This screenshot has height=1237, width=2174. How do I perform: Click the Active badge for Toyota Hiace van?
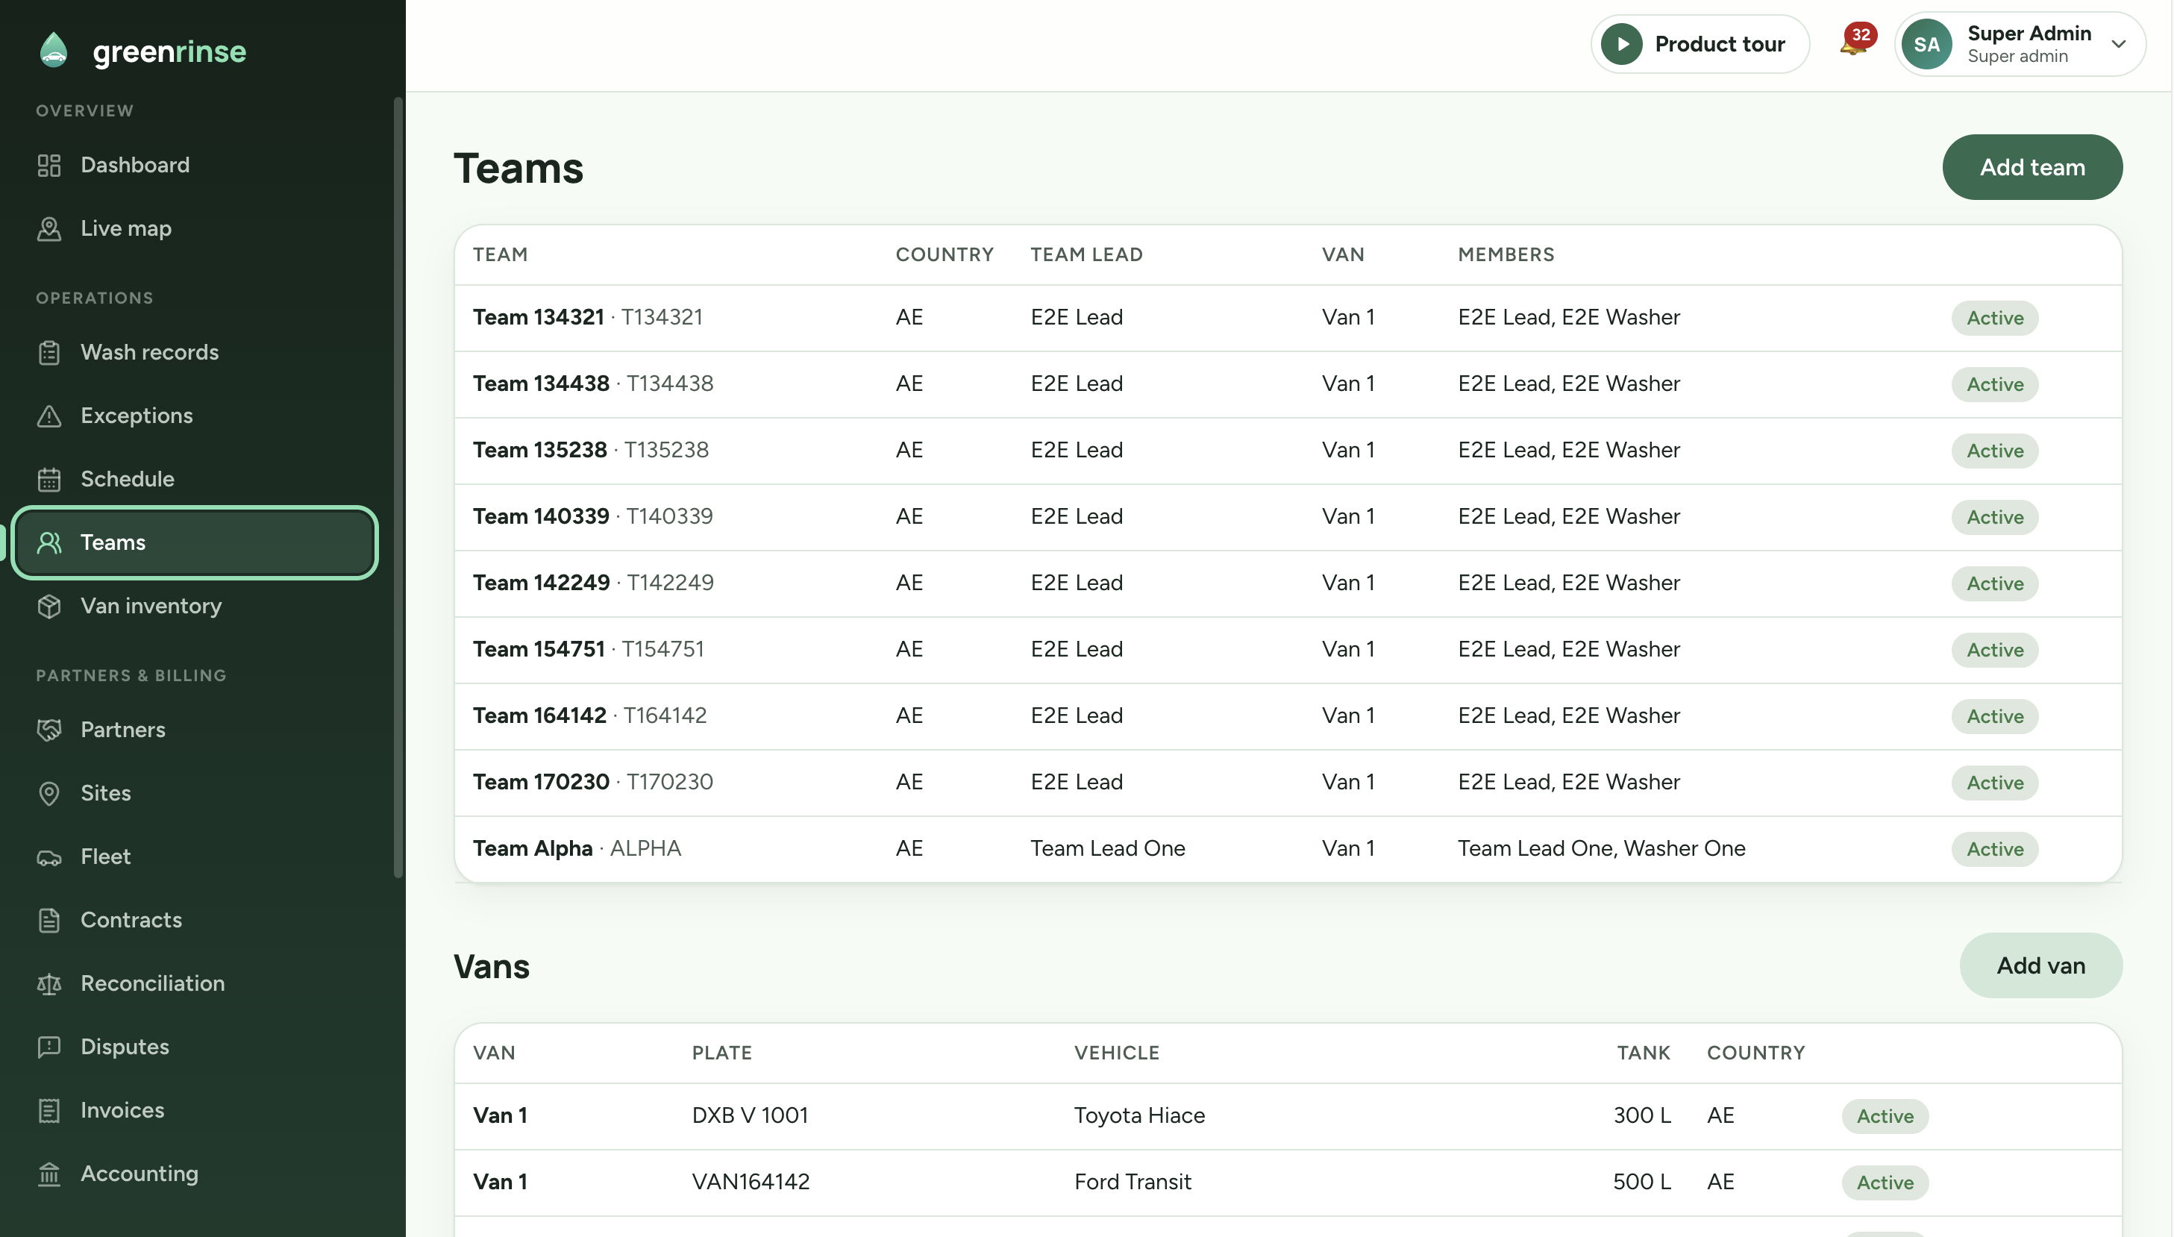1885,1115
